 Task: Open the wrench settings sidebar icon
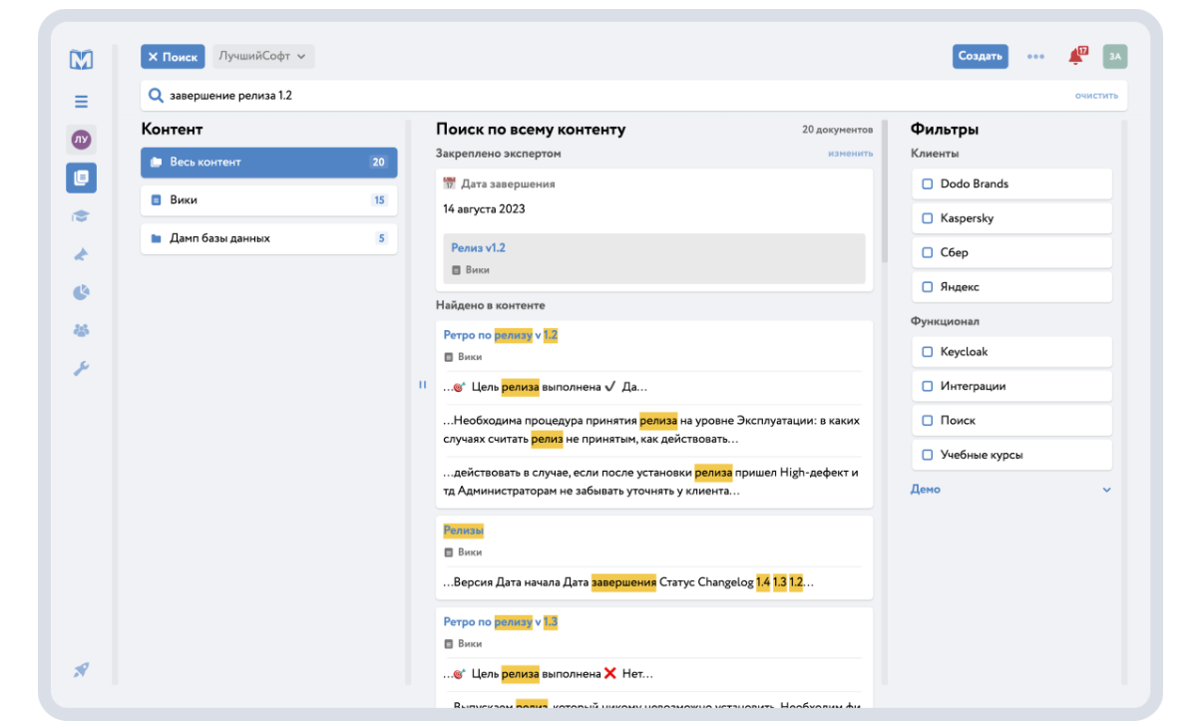(x=81, y=369)
